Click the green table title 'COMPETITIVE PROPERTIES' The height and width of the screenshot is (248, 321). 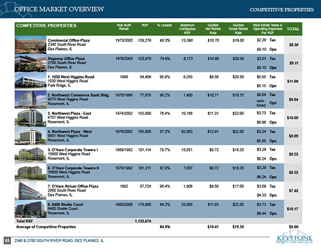(x=46, y=26)
